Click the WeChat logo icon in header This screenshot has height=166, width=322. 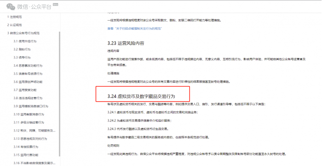[11, 6]
